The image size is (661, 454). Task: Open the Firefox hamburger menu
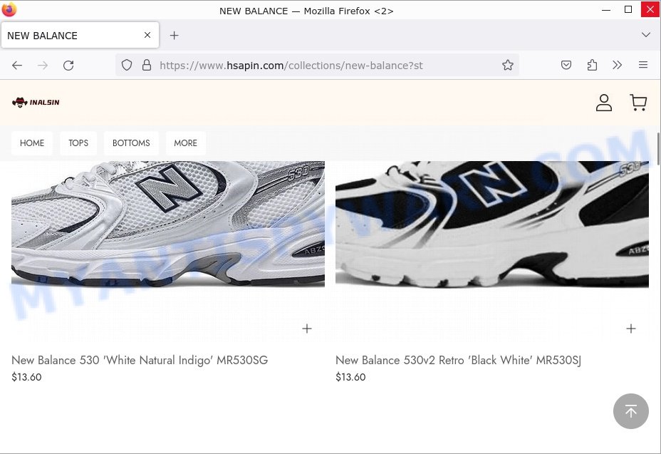click(643, 65)
